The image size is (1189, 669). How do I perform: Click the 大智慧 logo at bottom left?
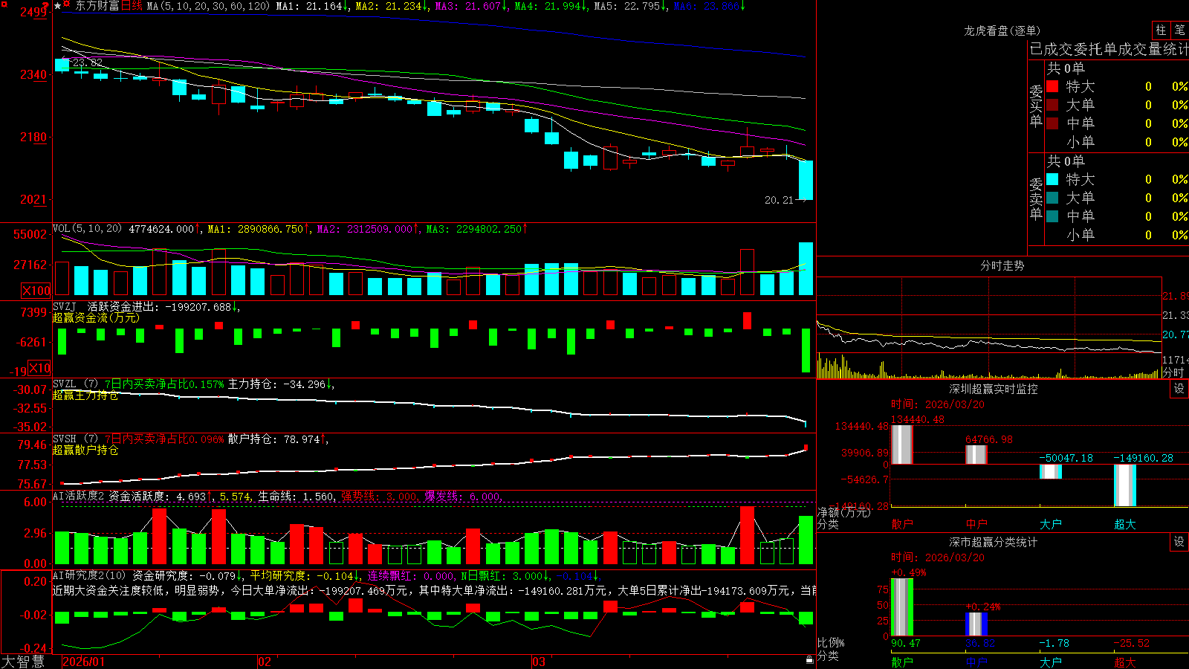tap(23, 661)
